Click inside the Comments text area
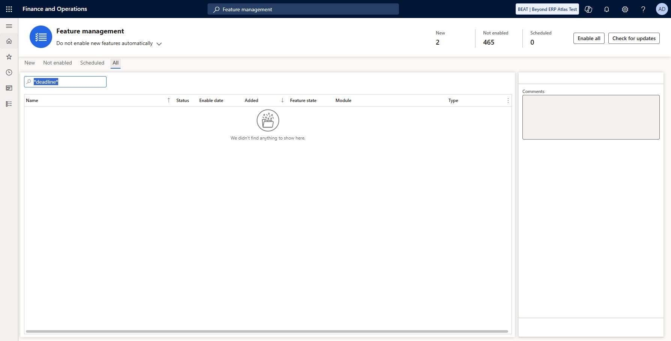Viewport: 671px width, 341px height. coord(591,117)
